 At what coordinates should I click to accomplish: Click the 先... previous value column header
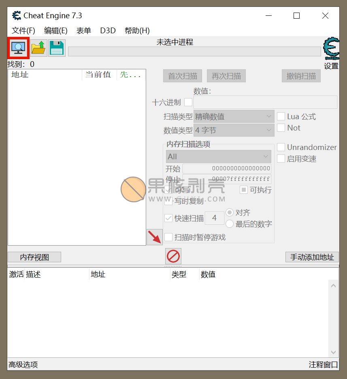point(131,75)
